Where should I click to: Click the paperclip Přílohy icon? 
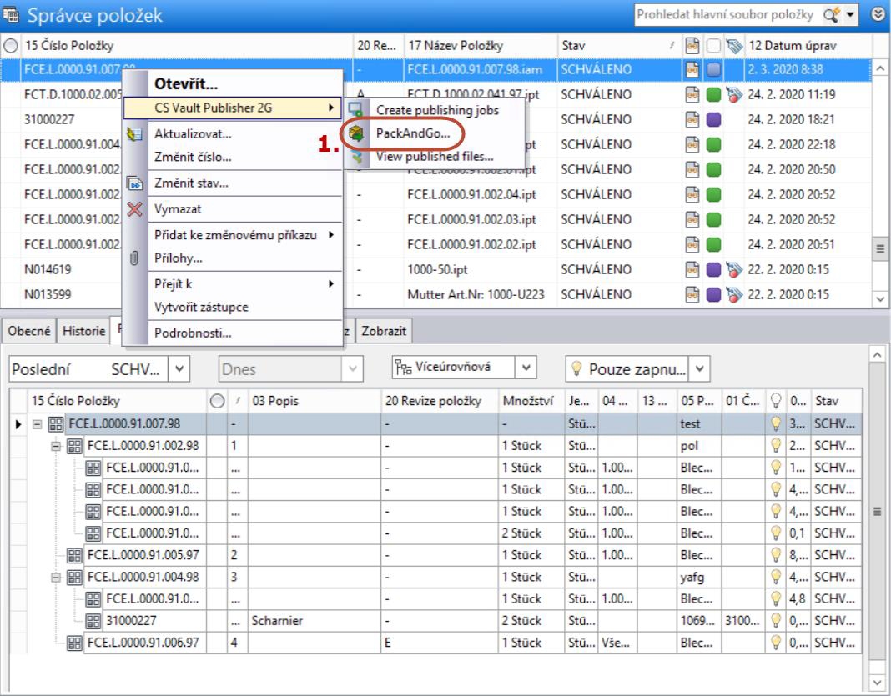click(x=134, y=258)
